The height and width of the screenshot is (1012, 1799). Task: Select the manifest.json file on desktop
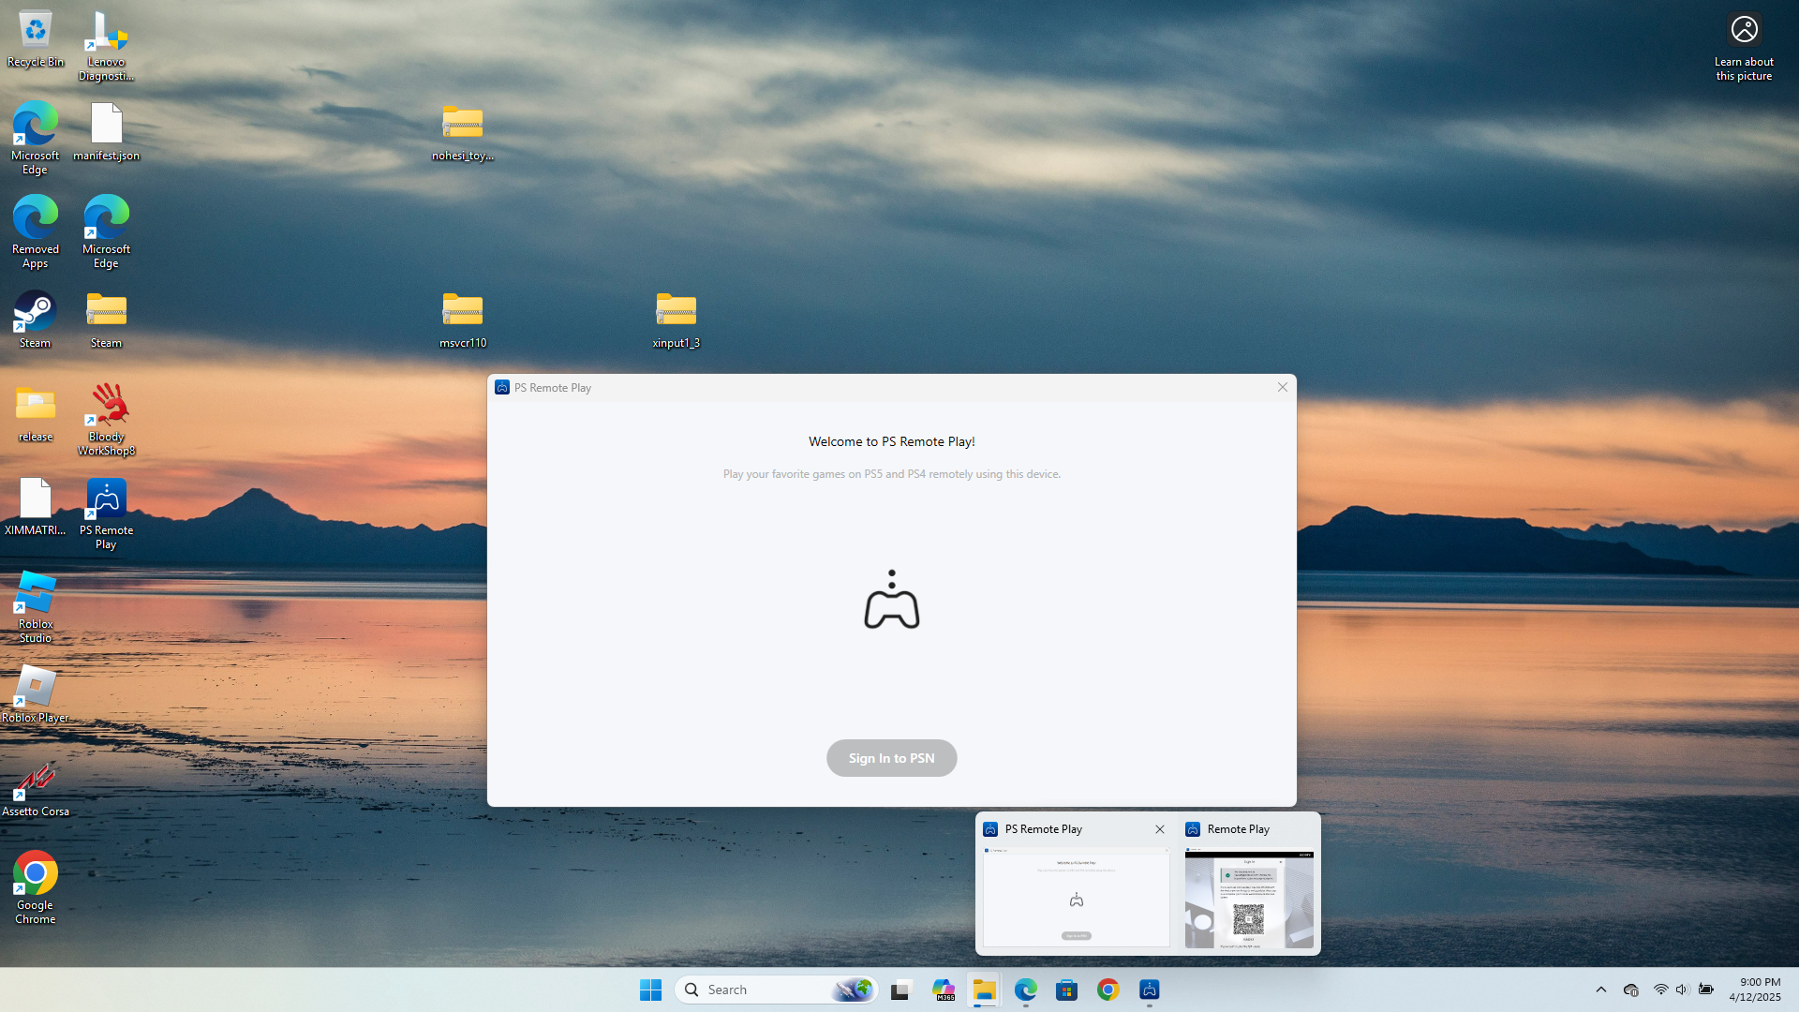click(107, 132)
